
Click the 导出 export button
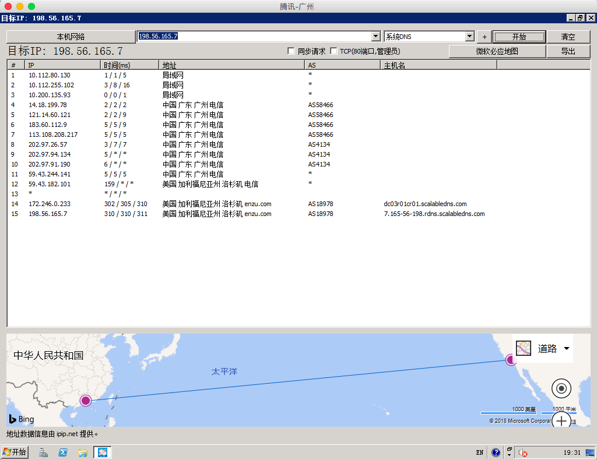tap(568, 51)
